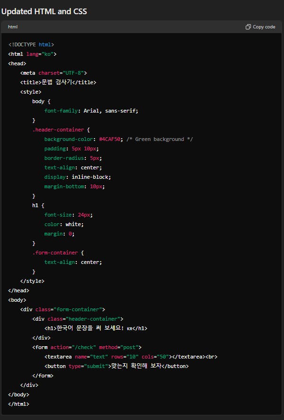Viewport: 284px width, 420px height.
Task: Click the margin: 0 line
Action: click(59, 234)
